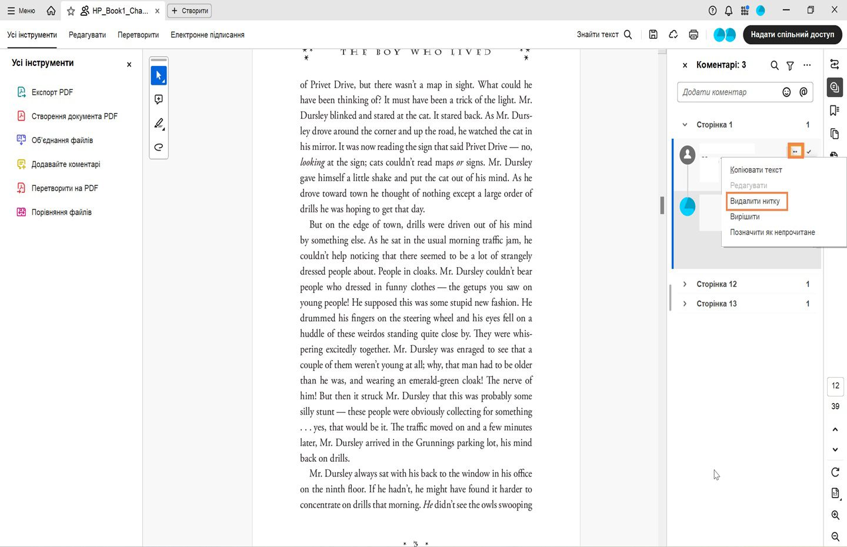Go to previous page with up arrow
847x547 pixels.
(x=835, y=429)
